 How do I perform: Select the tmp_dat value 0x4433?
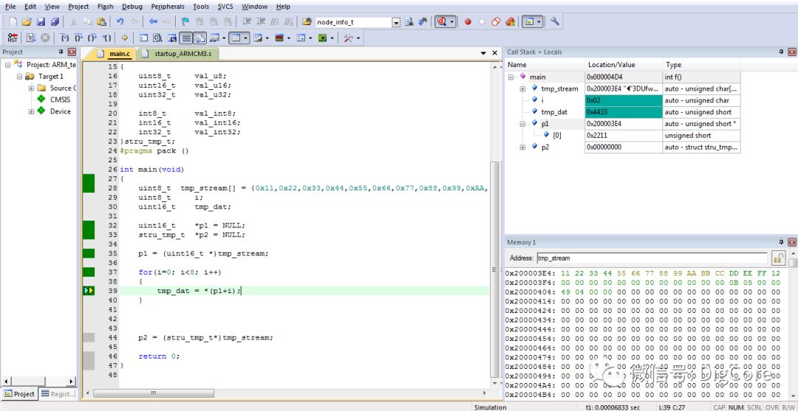click(x=624, y=112)
